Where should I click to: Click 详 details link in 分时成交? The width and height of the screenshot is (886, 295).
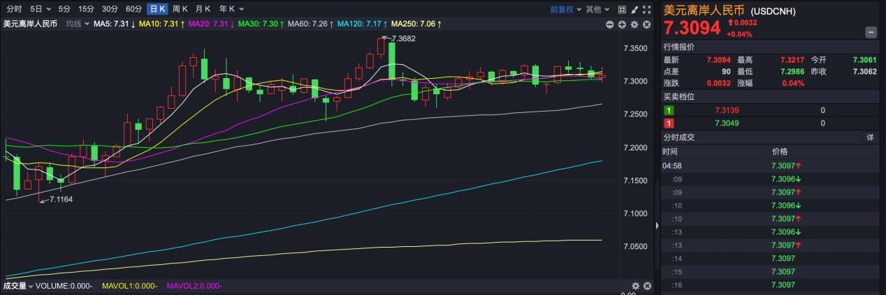click(870, 137)
